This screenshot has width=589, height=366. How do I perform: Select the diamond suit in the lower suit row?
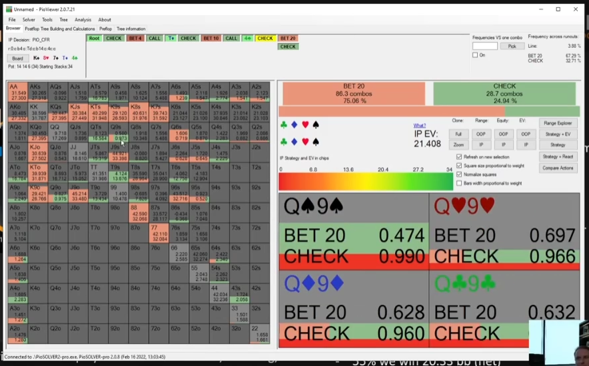294,142
